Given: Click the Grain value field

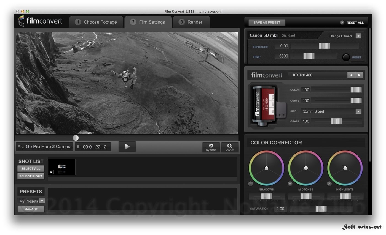Looking at the screenshot, I should point(305,121).
